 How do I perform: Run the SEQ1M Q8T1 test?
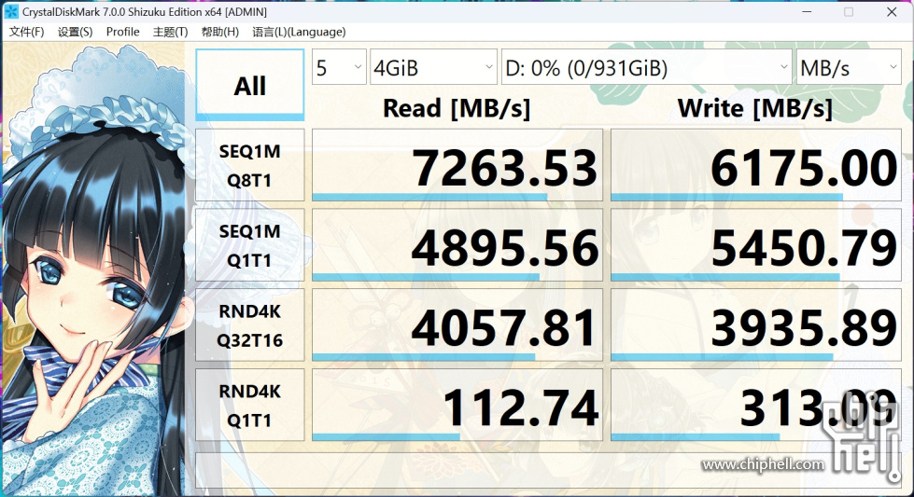tap(250, 165)
